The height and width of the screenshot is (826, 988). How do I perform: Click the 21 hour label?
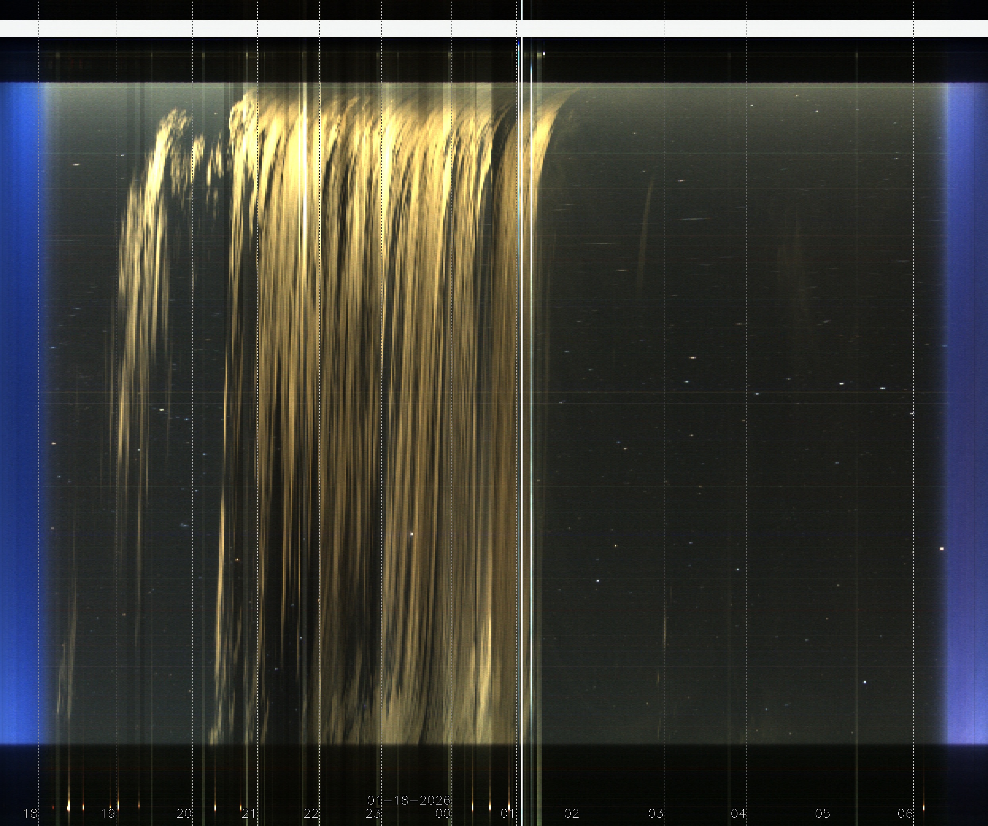249,813
